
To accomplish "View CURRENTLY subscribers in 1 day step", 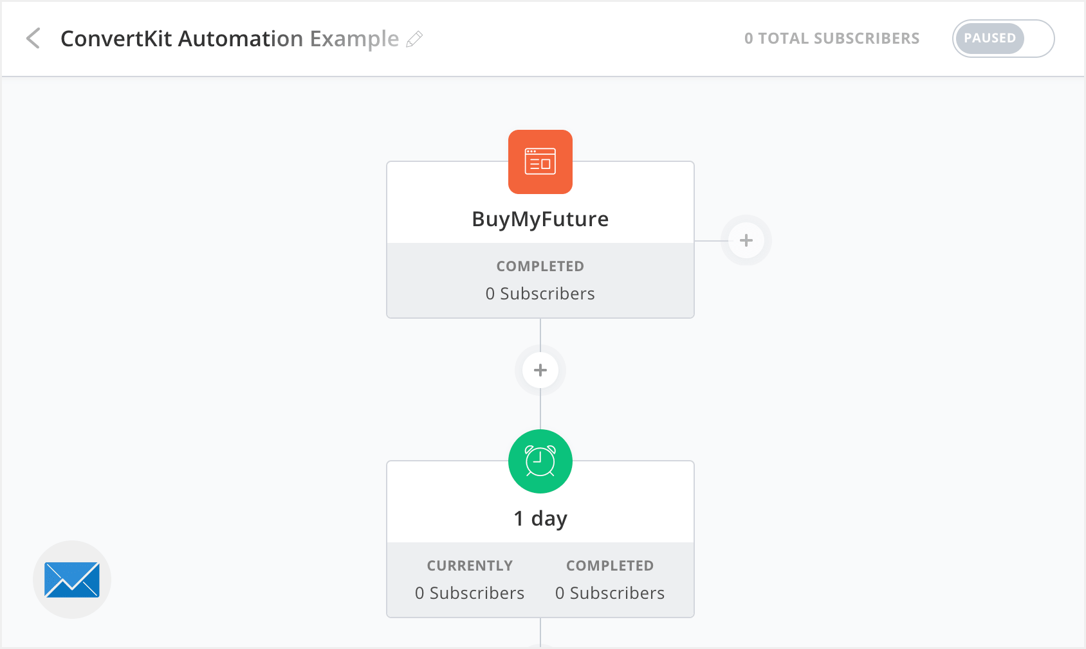I will tap(469, 565).
